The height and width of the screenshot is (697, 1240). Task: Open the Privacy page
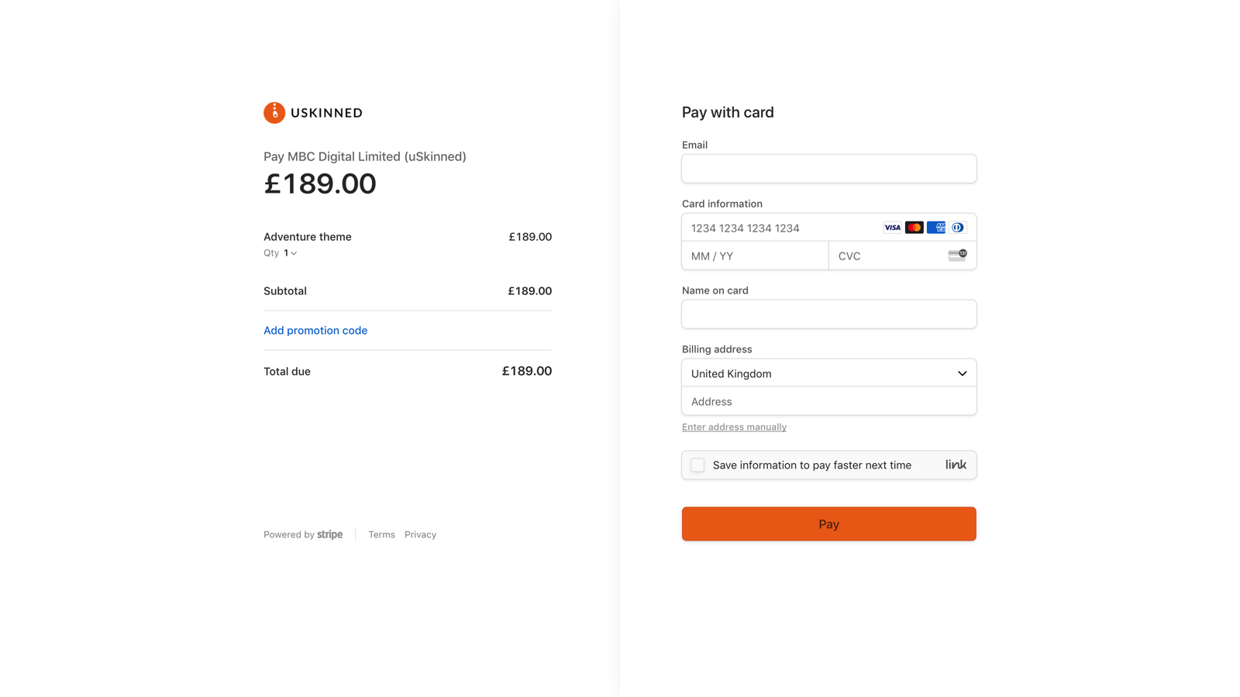coord(420,534)
